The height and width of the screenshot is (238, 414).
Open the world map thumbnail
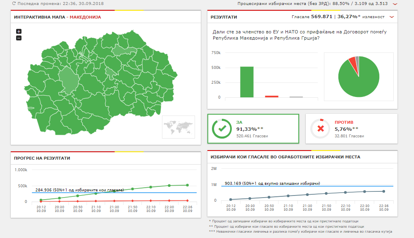tap(178, 126)
